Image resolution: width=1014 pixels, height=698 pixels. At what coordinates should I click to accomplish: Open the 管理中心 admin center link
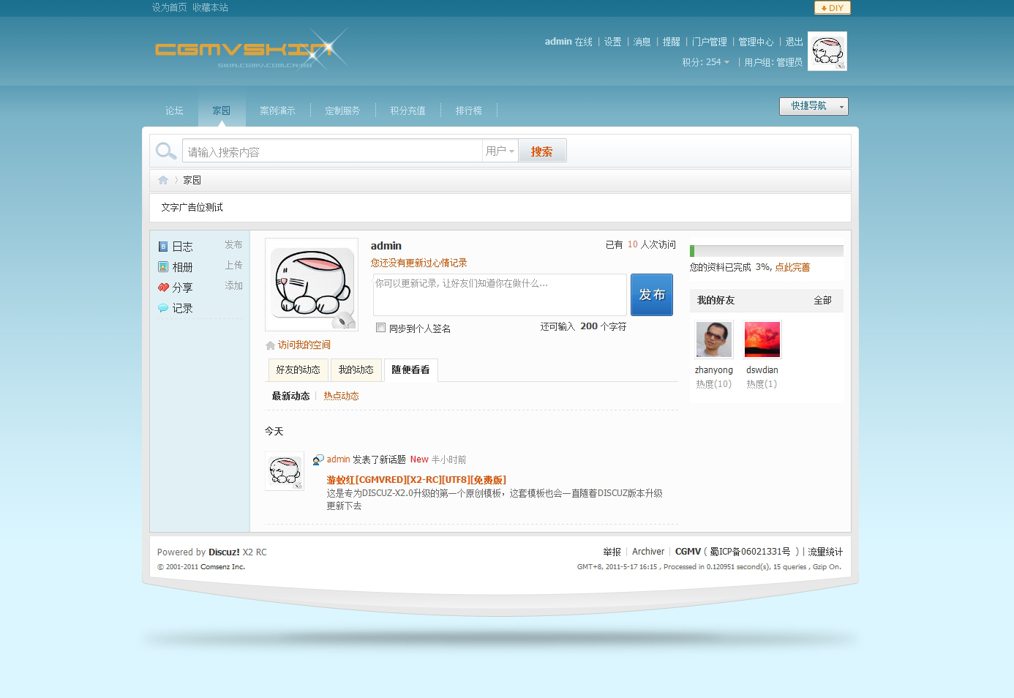(756, 42)
